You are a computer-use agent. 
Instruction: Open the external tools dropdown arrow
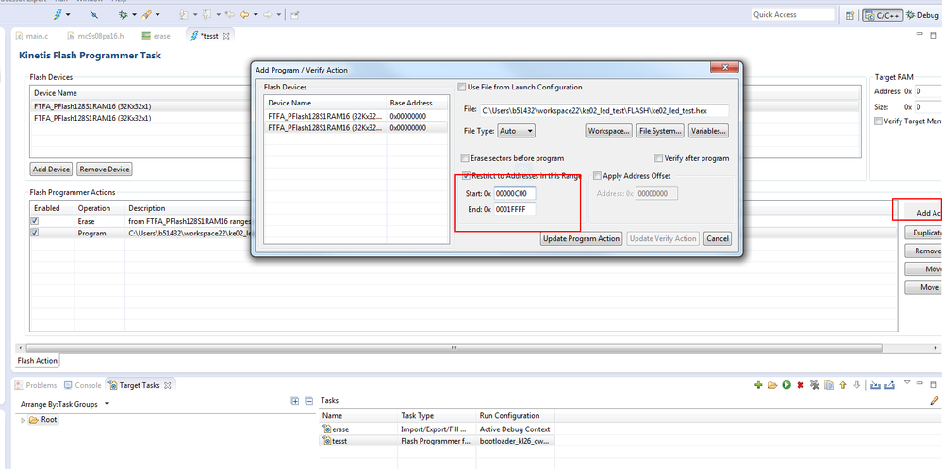coord(157,14)
